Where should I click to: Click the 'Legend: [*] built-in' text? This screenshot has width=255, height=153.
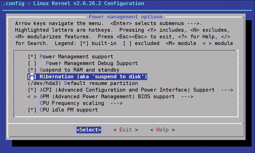[x=85, y=43]
